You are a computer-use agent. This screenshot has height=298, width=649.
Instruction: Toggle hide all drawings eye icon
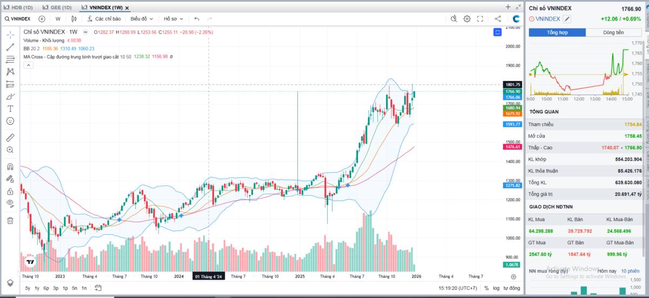pyautogui.click(x=10, y=203)
